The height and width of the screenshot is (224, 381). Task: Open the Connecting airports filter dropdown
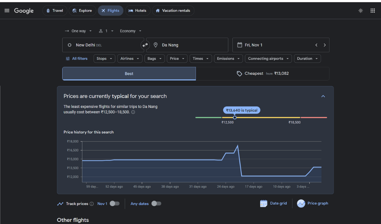pyautogui.click(x=268, y=58)
